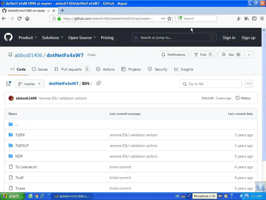Open the master branch dropdown
Viewport: 266px width, 200px height.
(x=30, y=84)
